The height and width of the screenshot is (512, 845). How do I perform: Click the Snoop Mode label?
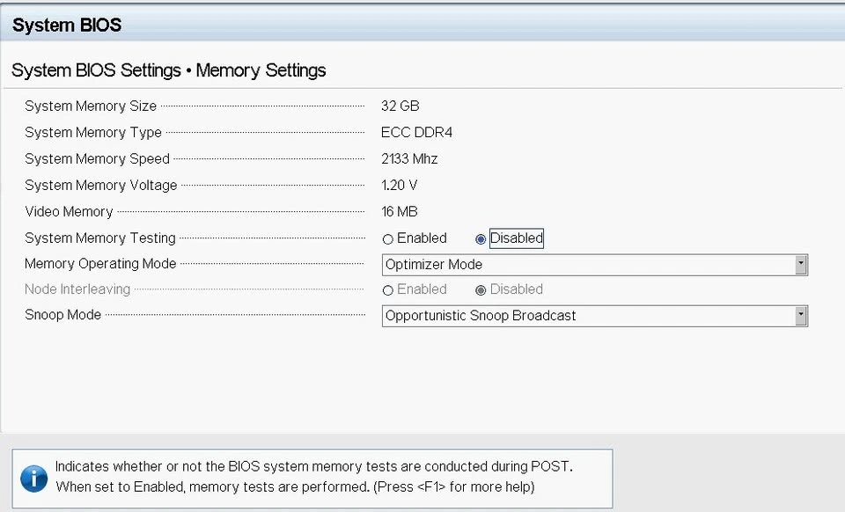(x=62, y=315)
